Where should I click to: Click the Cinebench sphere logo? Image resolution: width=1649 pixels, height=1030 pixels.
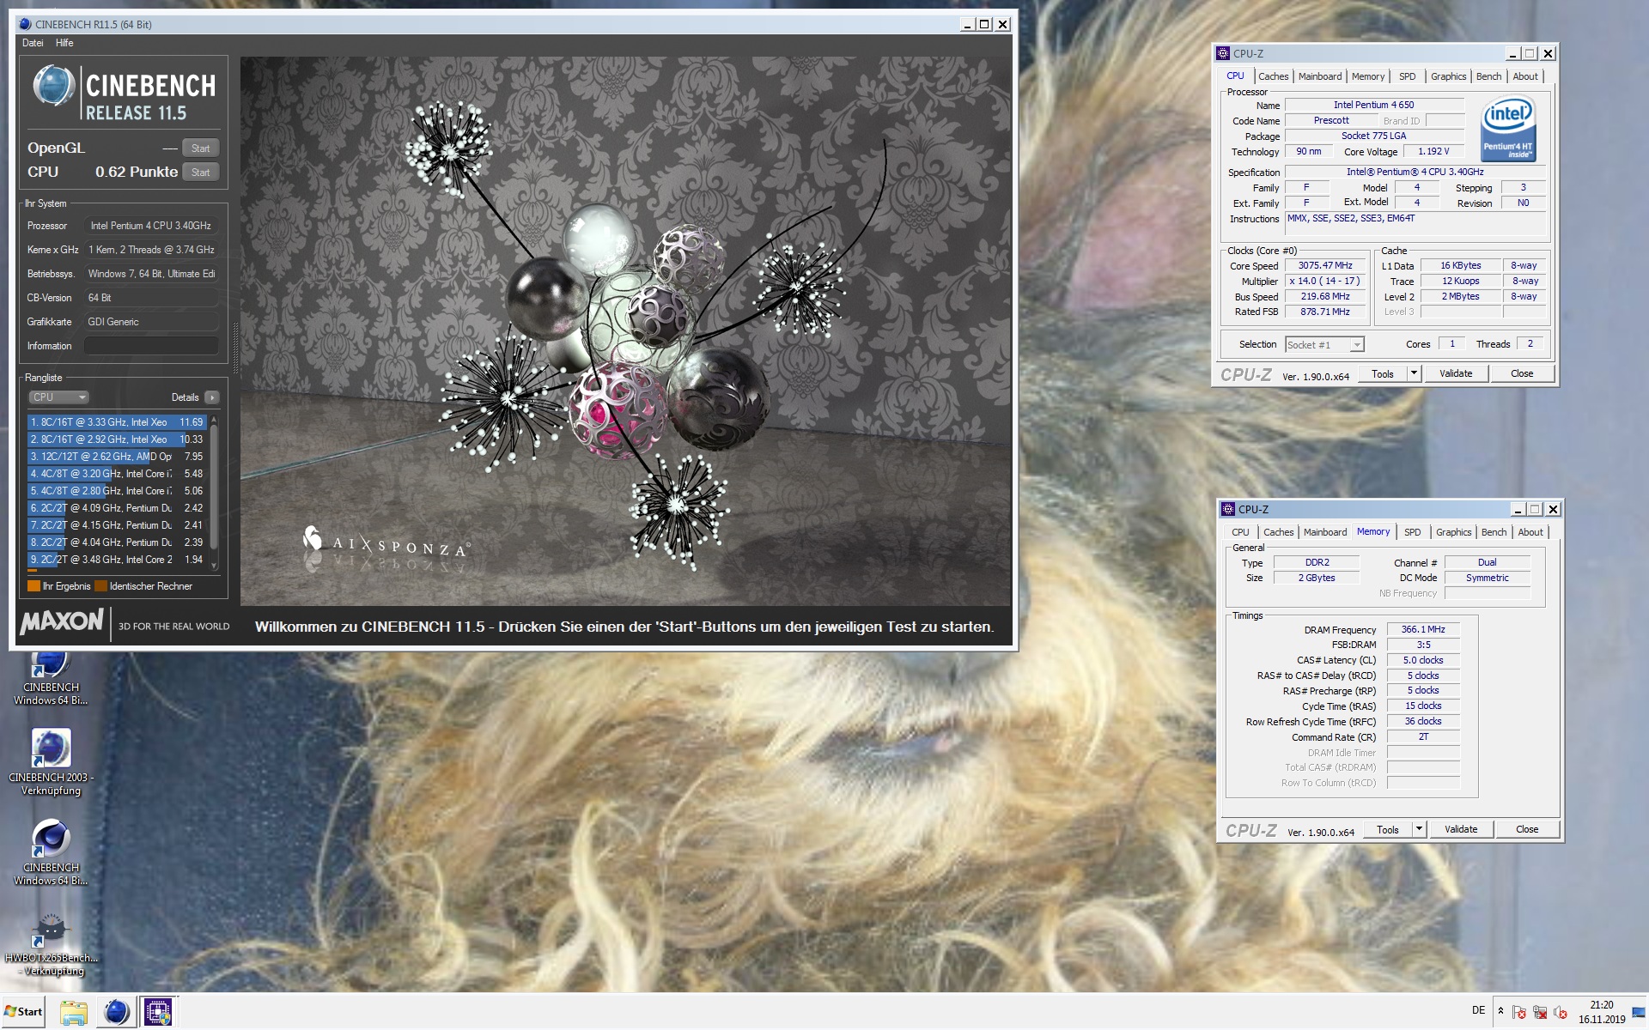click(54, 86)
